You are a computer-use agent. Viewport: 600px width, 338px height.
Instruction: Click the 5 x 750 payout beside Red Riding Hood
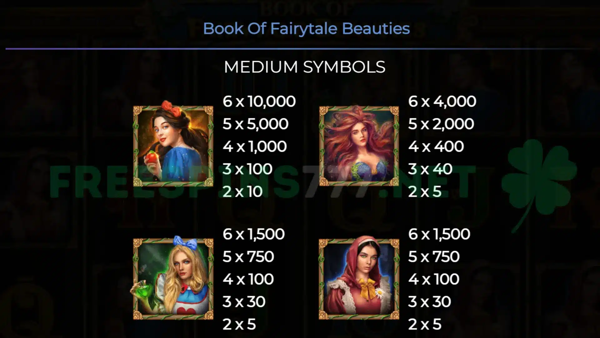point(434,257)
